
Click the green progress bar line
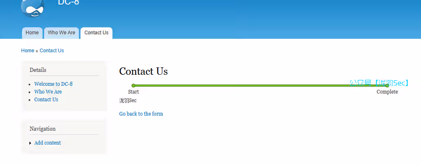tap(260, 86)
